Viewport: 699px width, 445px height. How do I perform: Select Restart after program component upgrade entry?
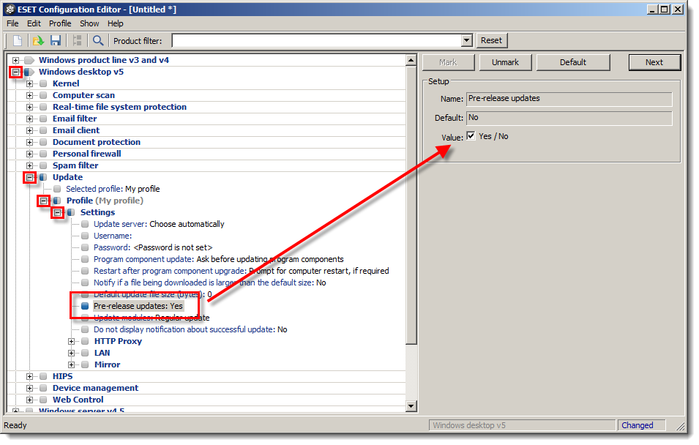click(x=241, y=271)
